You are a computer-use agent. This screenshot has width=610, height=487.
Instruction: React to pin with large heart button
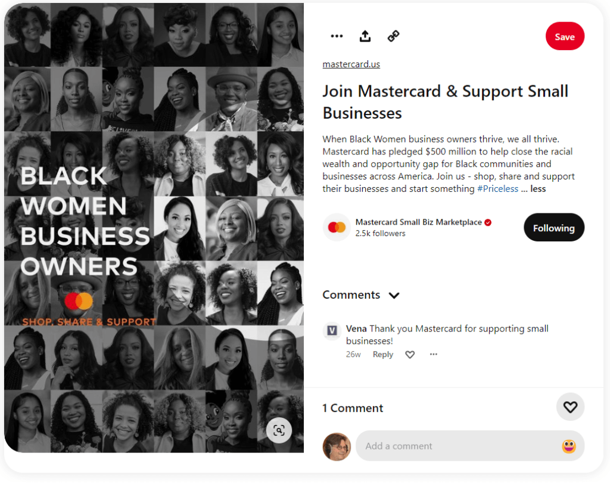click(x=570, y=407)
